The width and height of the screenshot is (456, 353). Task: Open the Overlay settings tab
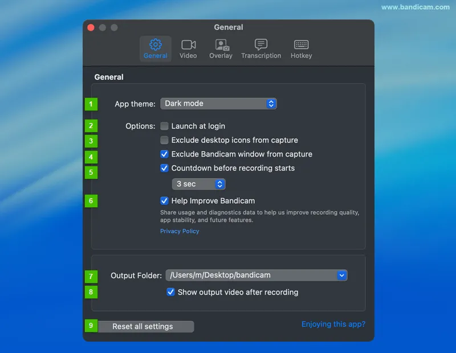[x=221, y=49]
